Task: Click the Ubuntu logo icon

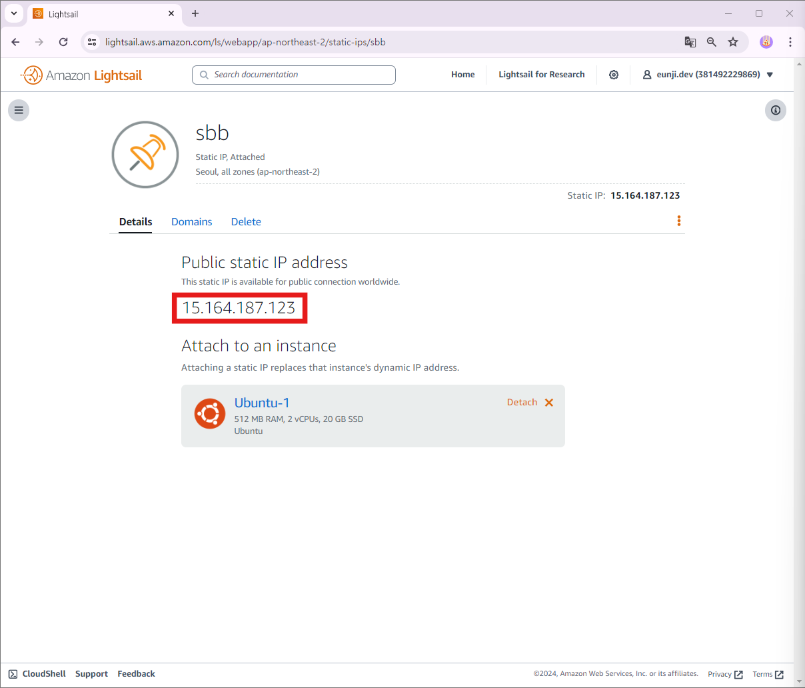Action: (210, 413)
